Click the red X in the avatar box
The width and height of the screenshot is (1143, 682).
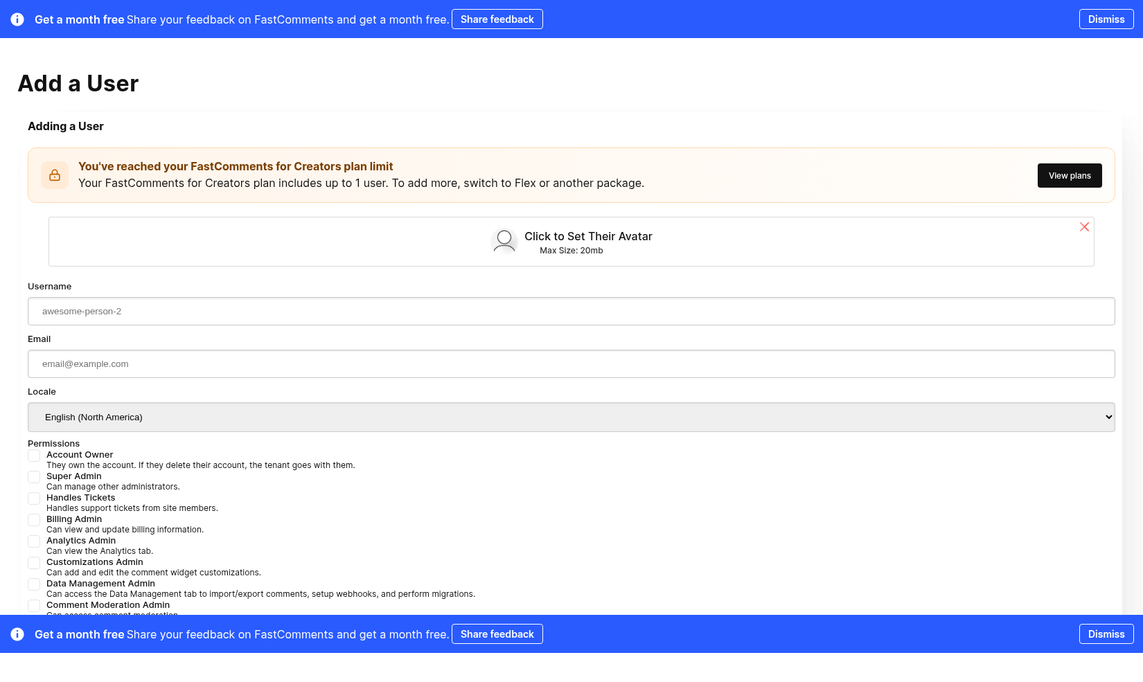click(1084, 227)
